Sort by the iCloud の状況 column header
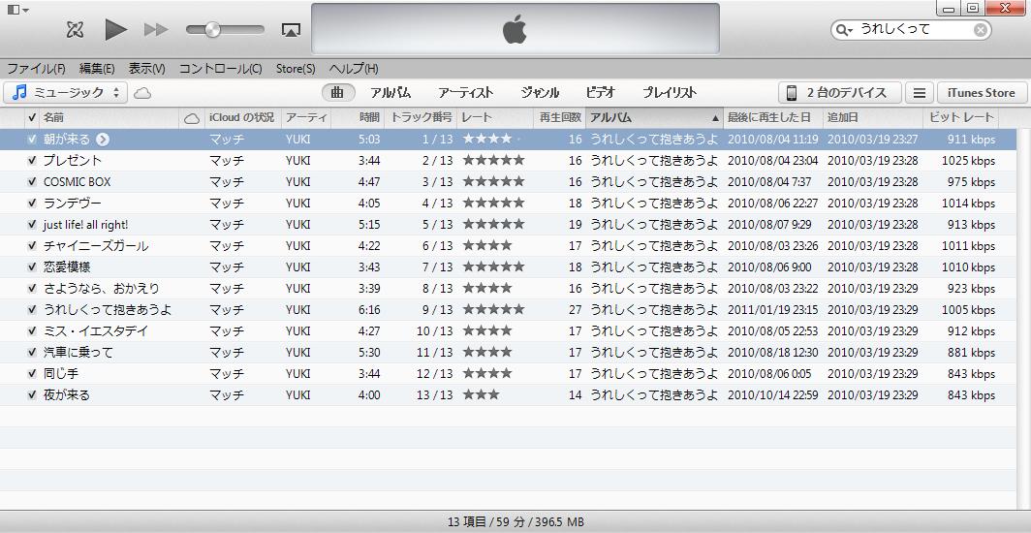Viewport: 1031px width, 533px height. pyautogui.click(x=242, y=117)
